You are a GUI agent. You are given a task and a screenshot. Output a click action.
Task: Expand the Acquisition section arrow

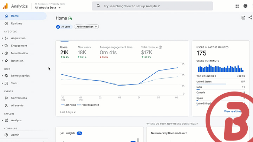[2, 38]
